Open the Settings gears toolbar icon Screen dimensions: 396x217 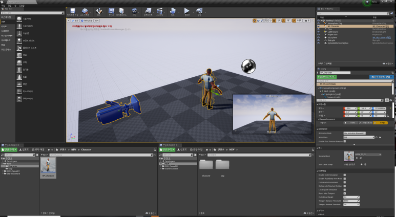coord(134,11)
